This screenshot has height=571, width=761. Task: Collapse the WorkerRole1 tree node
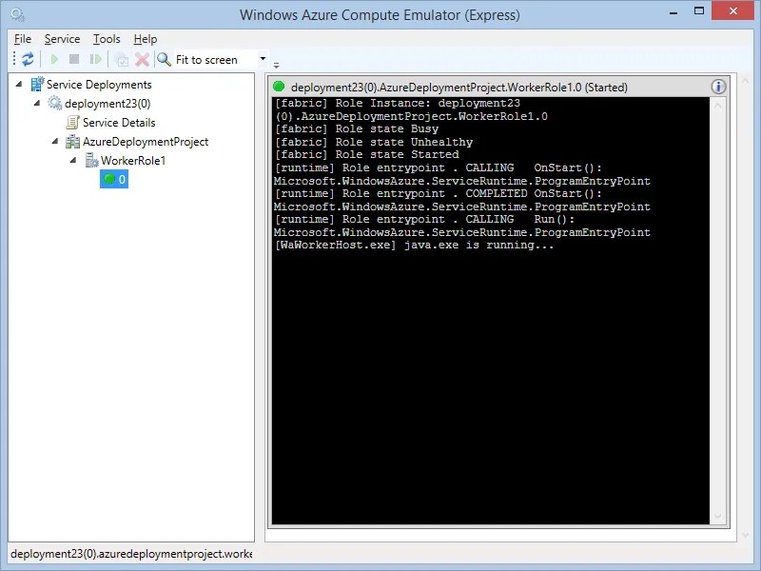tap(73, 160)
